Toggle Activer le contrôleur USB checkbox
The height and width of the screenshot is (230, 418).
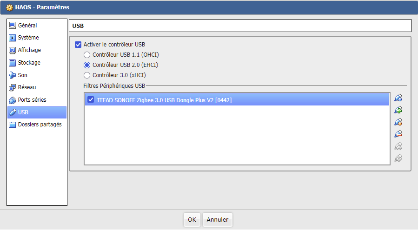click(x=78, y=45)
